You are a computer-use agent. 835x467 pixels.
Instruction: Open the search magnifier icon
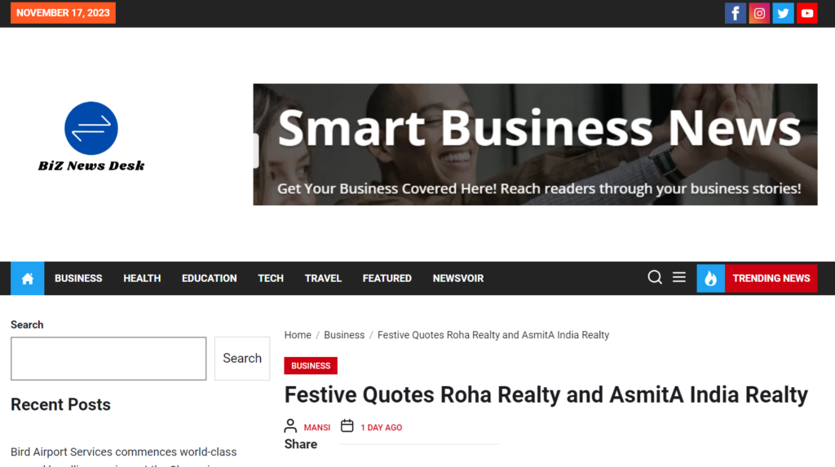click(x=655, y=278)
